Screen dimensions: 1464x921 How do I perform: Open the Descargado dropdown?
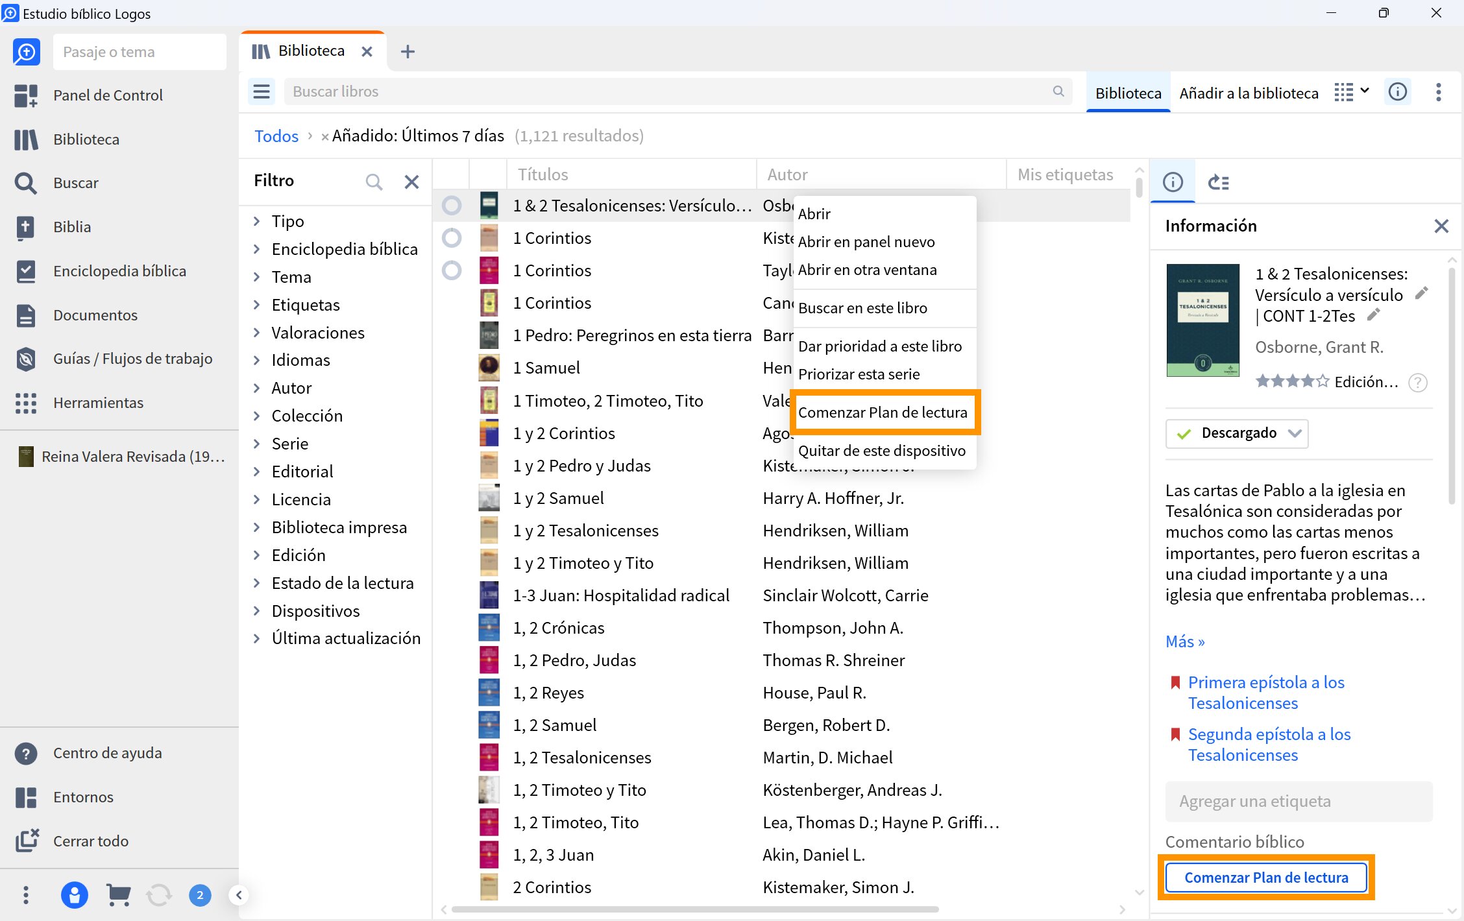(1237, 433)
